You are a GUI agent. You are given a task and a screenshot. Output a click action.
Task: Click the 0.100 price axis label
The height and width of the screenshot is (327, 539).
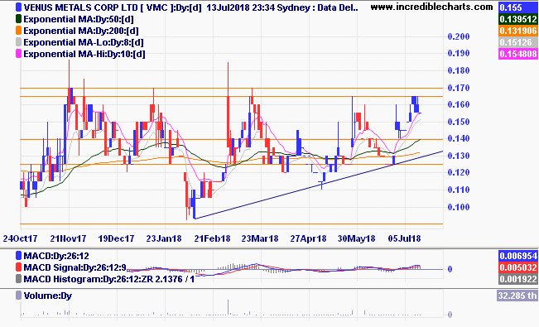pyautogui.click(x=459, y=207)
